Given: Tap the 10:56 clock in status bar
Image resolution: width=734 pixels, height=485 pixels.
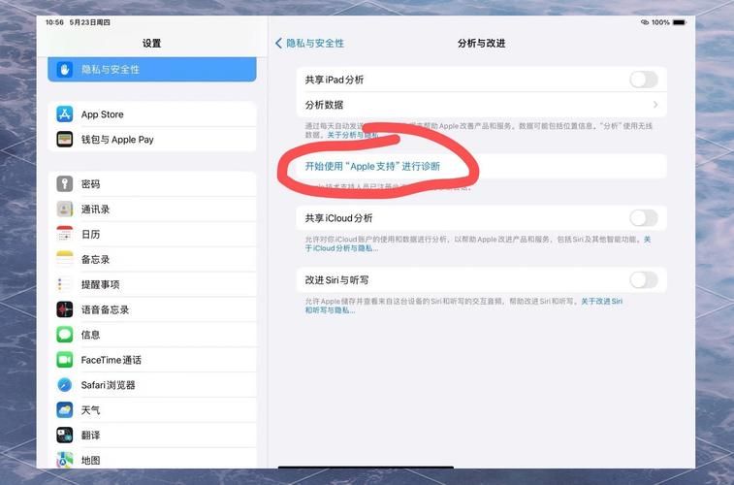Looking at the screenshot, I should [x=54, y=22].
